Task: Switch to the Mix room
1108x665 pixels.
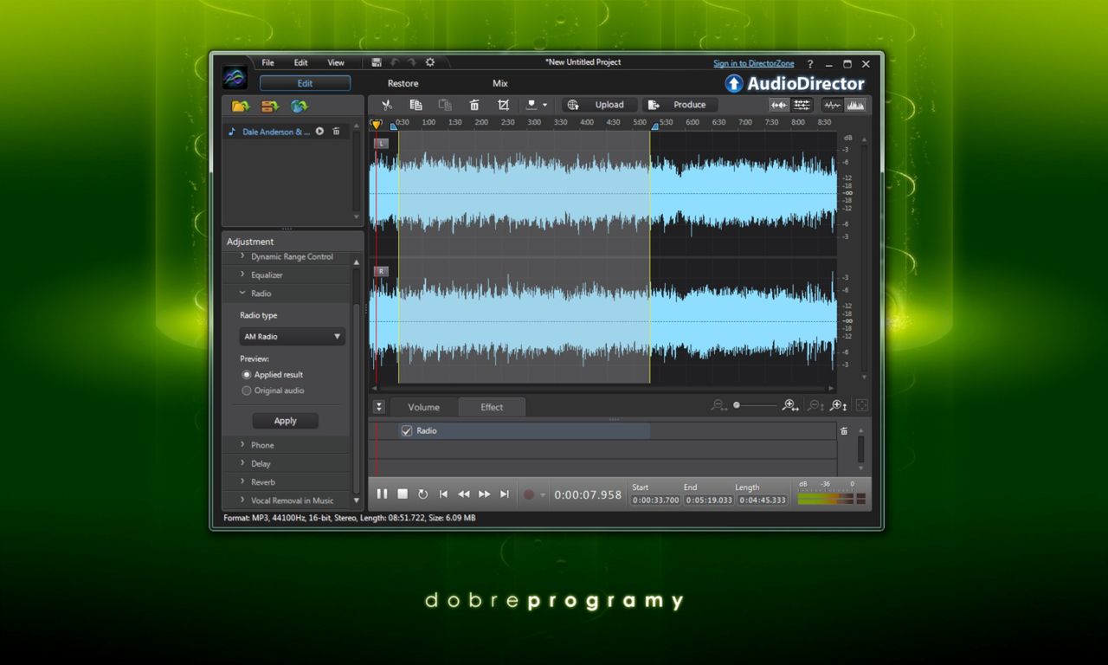Action: pyautogui.click(x=500, y=83)
